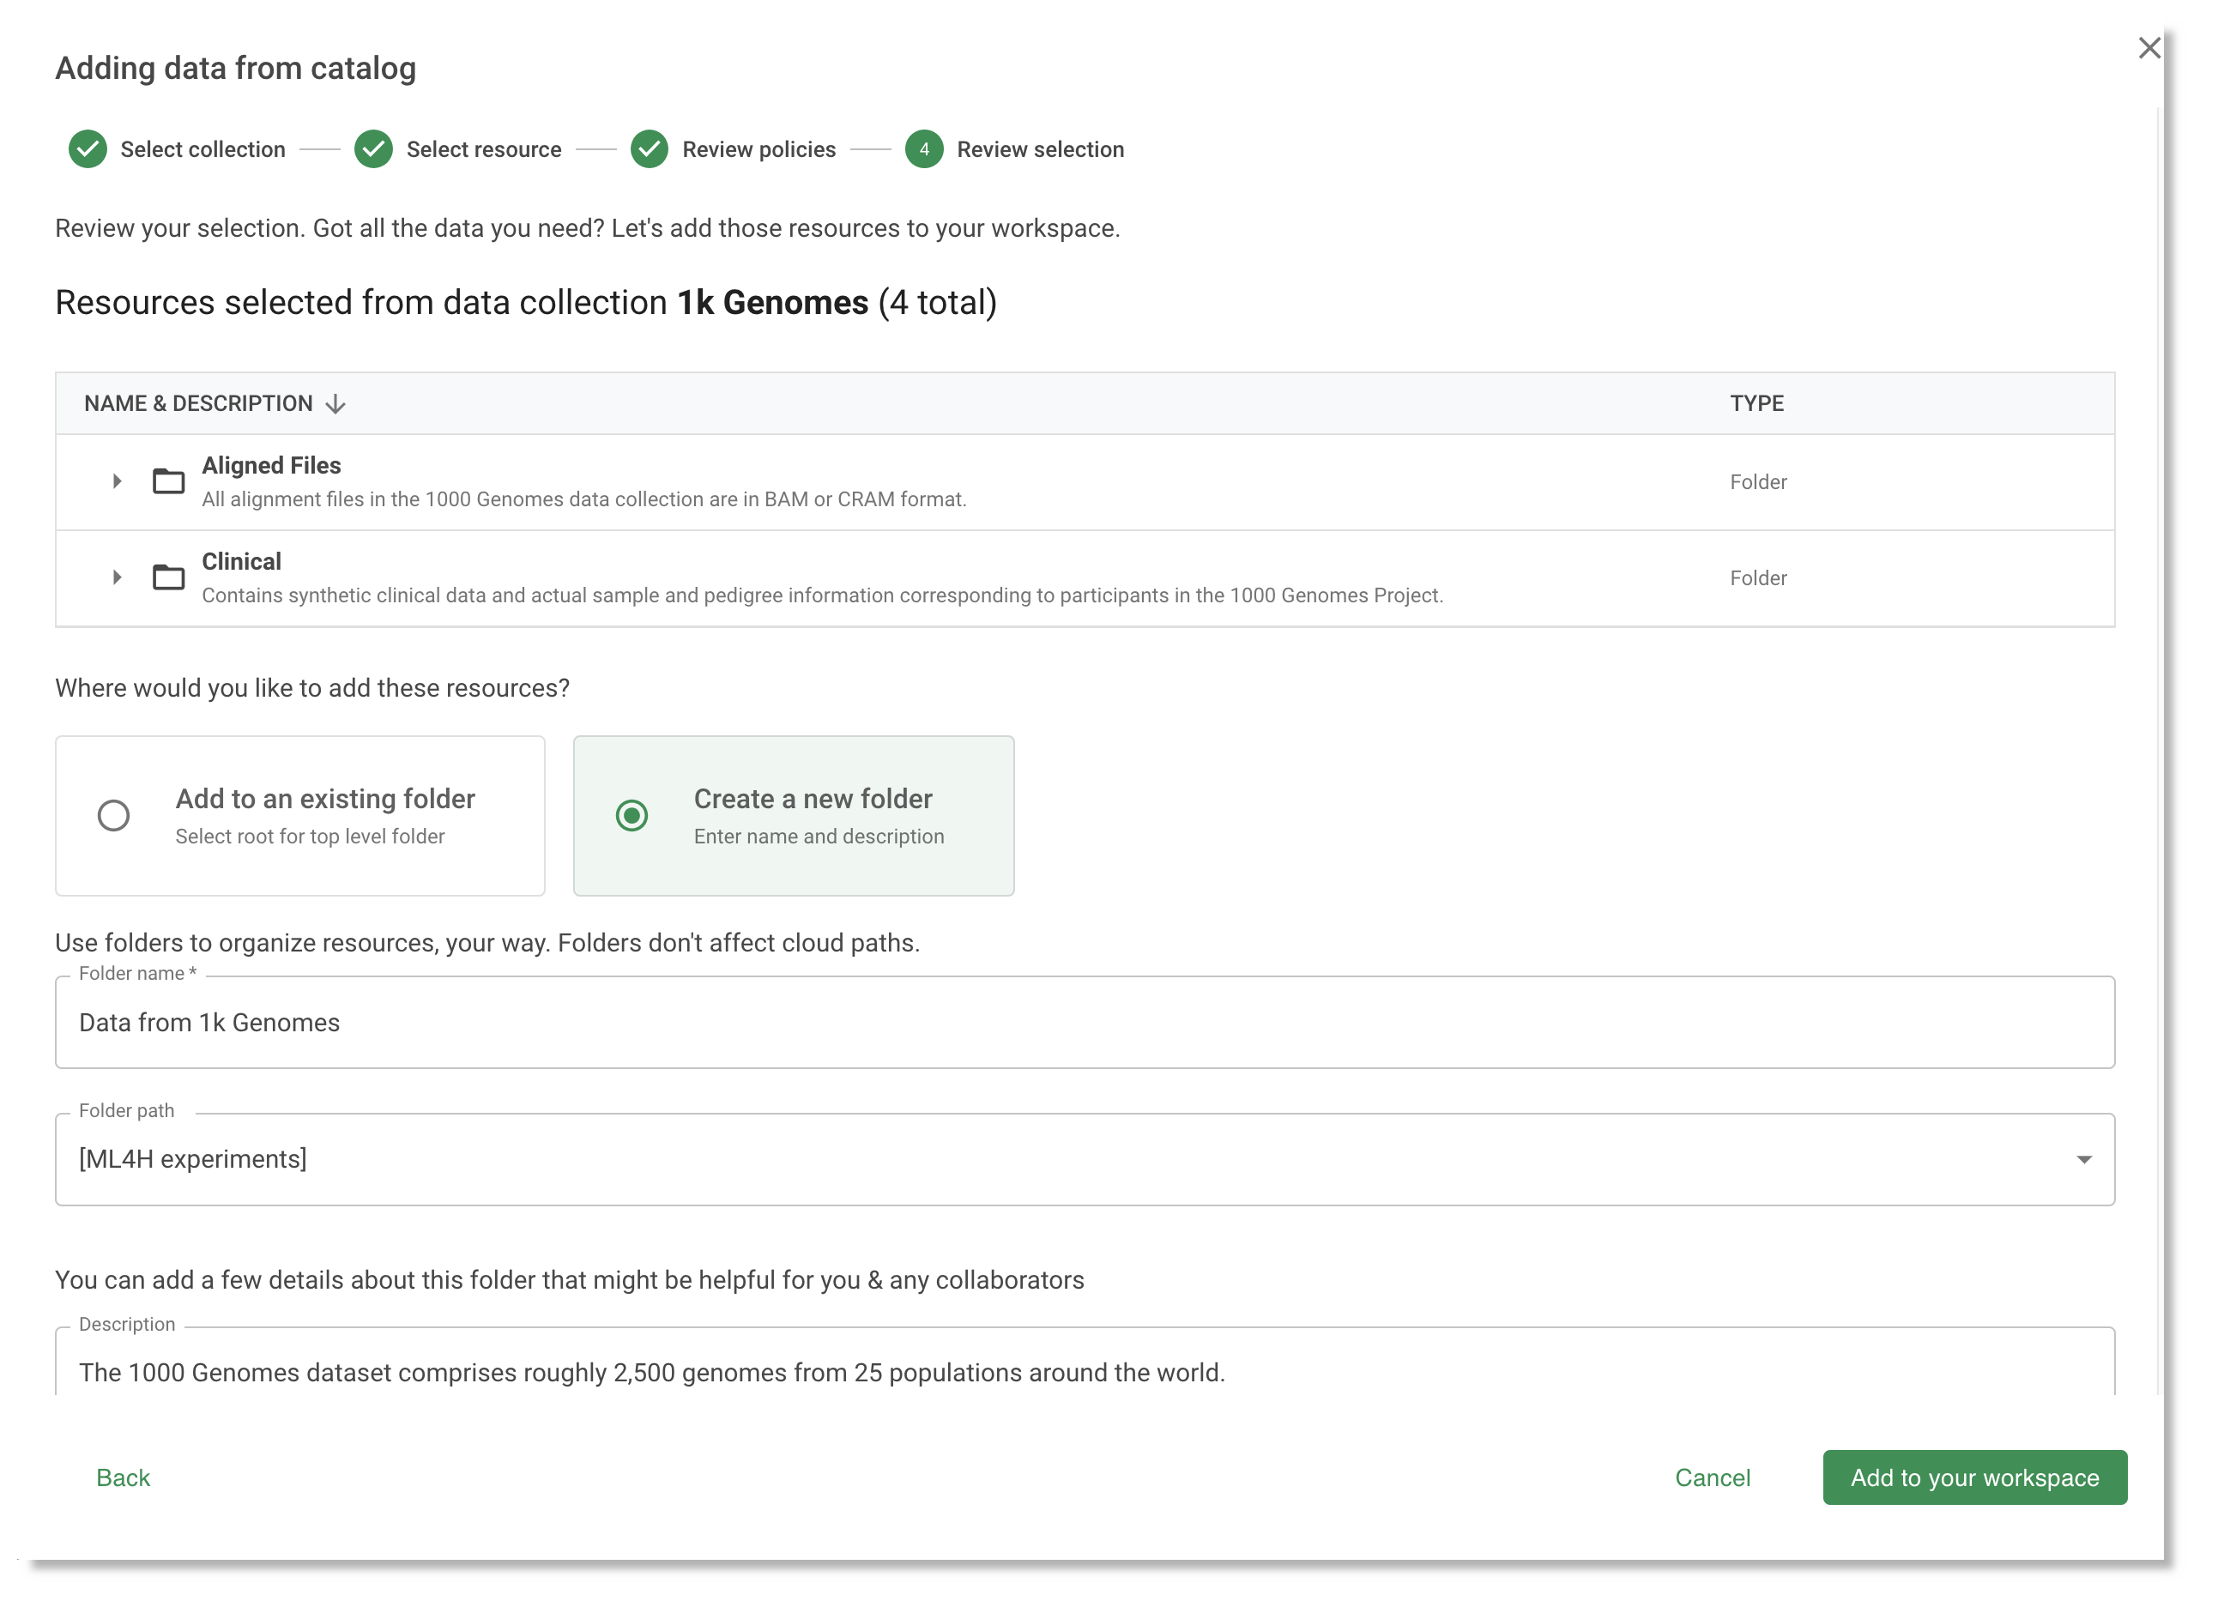Click the Add to your workspace button
Image resolution: width=2218 pixels, height=1613 pixels.
coord(1975,1477)
